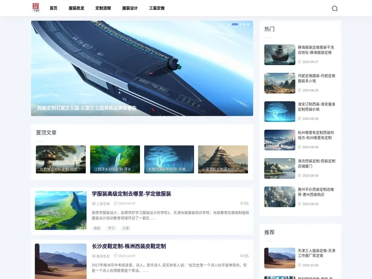Click the snowy landscape thumbnail in 热门
The height and width of the screenshot is (279, 372).
[280, 140]
